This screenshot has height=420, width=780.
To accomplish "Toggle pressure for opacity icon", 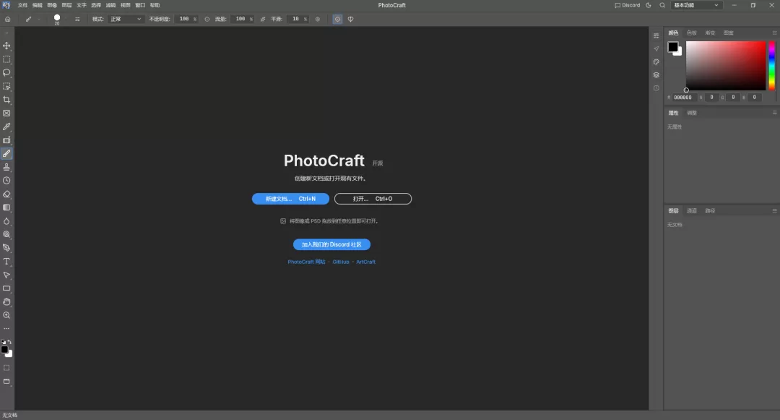I will point(207,19).
